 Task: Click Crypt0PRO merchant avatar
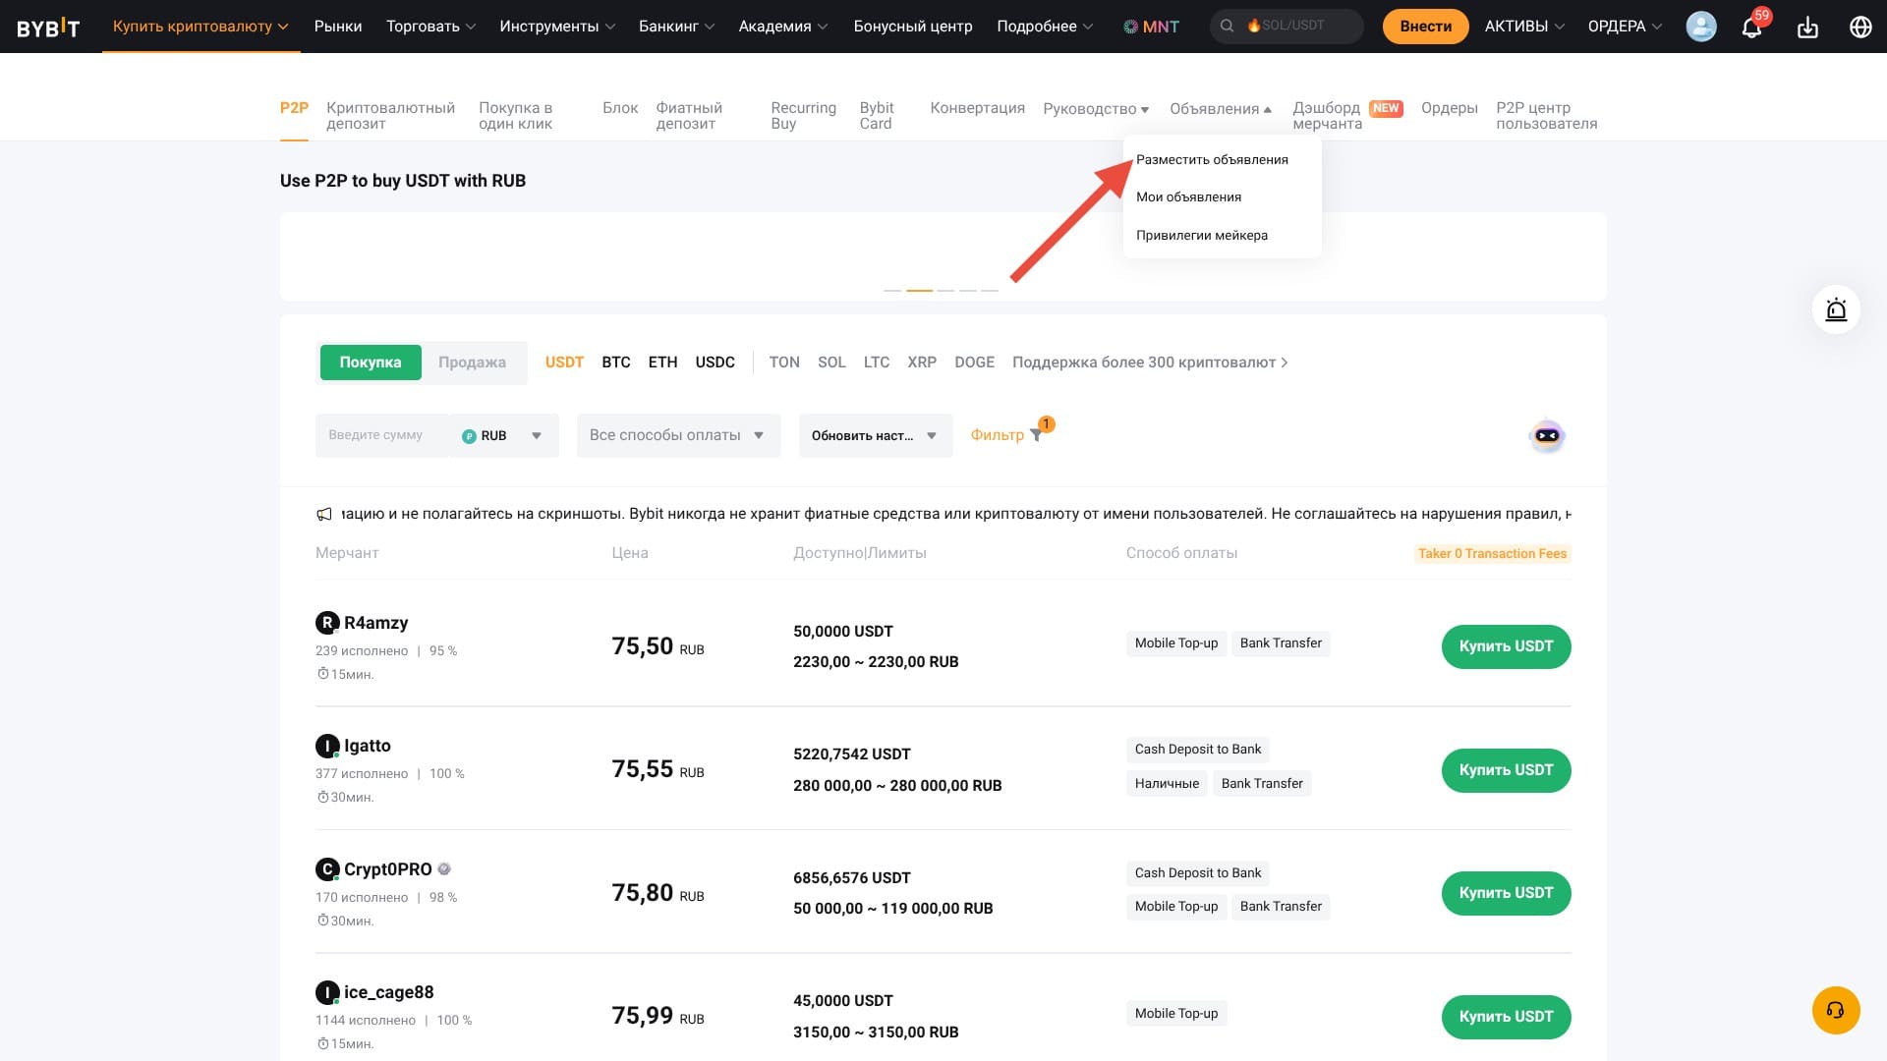click(x=326, y=869)
